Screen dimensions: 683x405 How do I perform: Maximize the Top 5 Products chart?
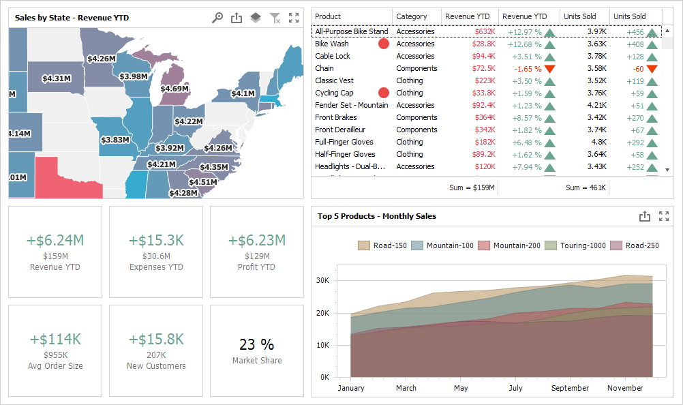tap(665, 216)
